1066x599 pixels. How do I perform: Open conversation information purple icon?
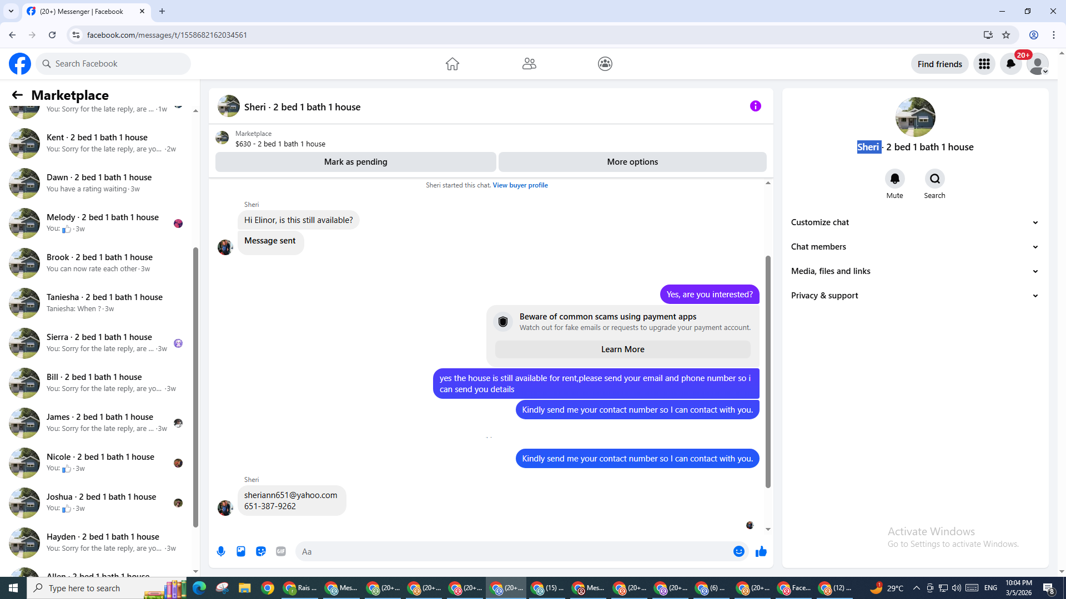click(x=755, y=106)
